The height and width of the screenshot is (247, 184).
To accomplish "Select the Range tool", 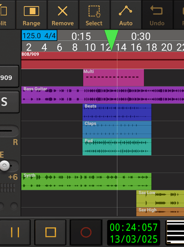I will [31, 15].
